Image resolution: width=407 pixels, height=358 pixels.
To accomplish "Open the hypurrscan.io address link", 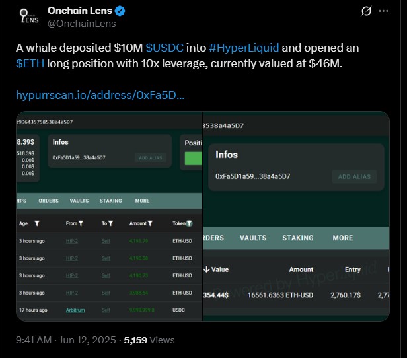I will click(100, 95).
